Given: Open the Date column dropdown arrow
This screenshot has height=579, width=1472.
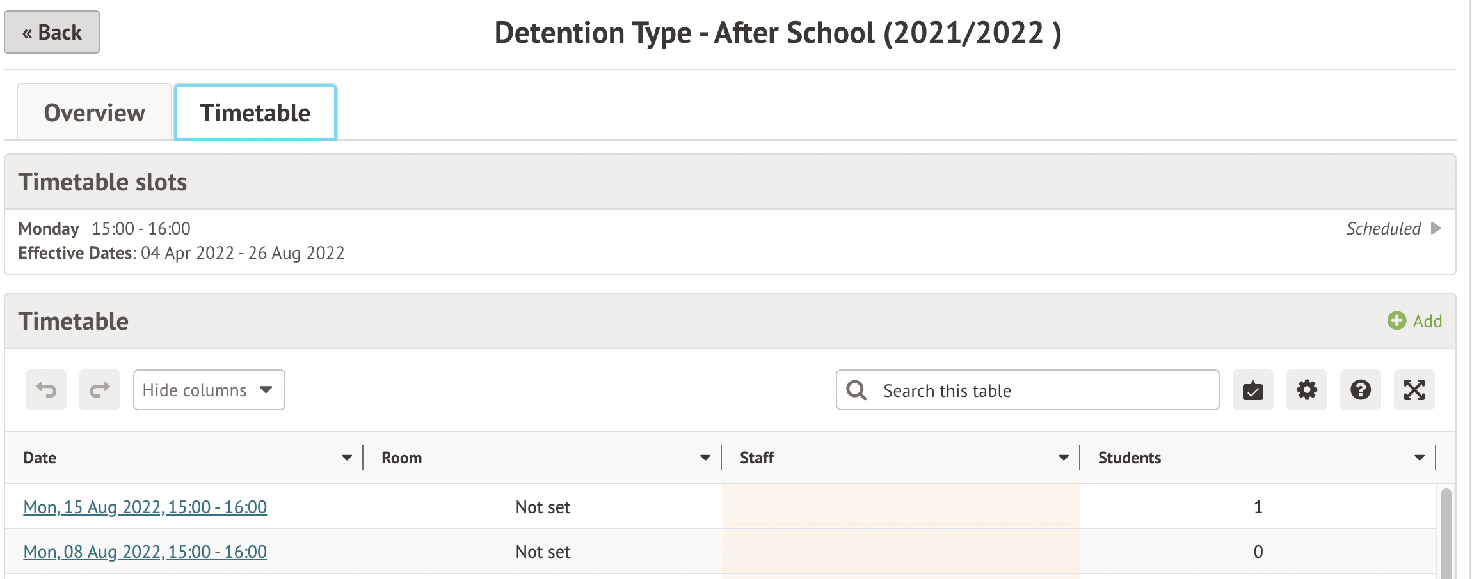Looking at the screenshot, I should pos(347,458).
